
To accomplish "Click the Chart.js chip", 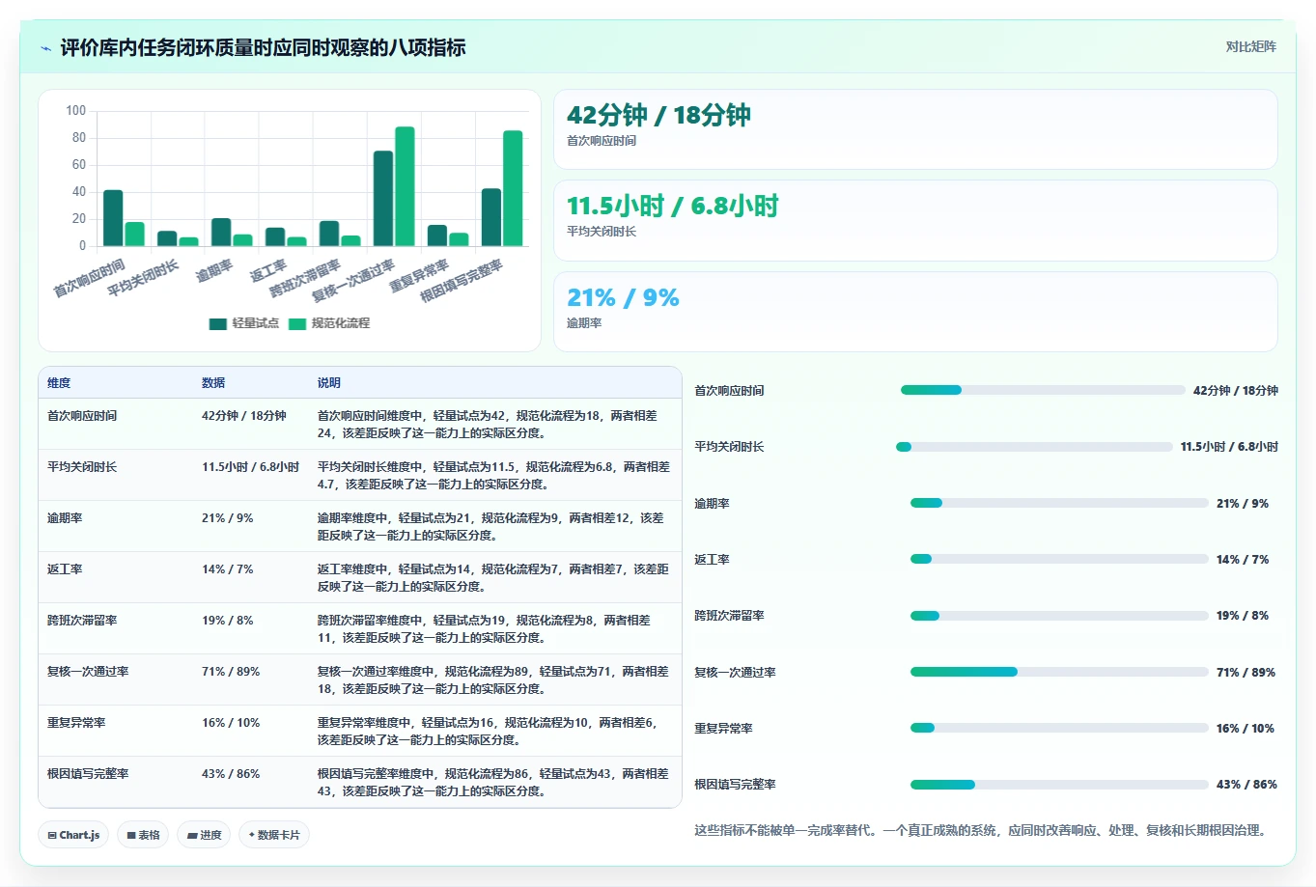I will [x=73, y=835].
